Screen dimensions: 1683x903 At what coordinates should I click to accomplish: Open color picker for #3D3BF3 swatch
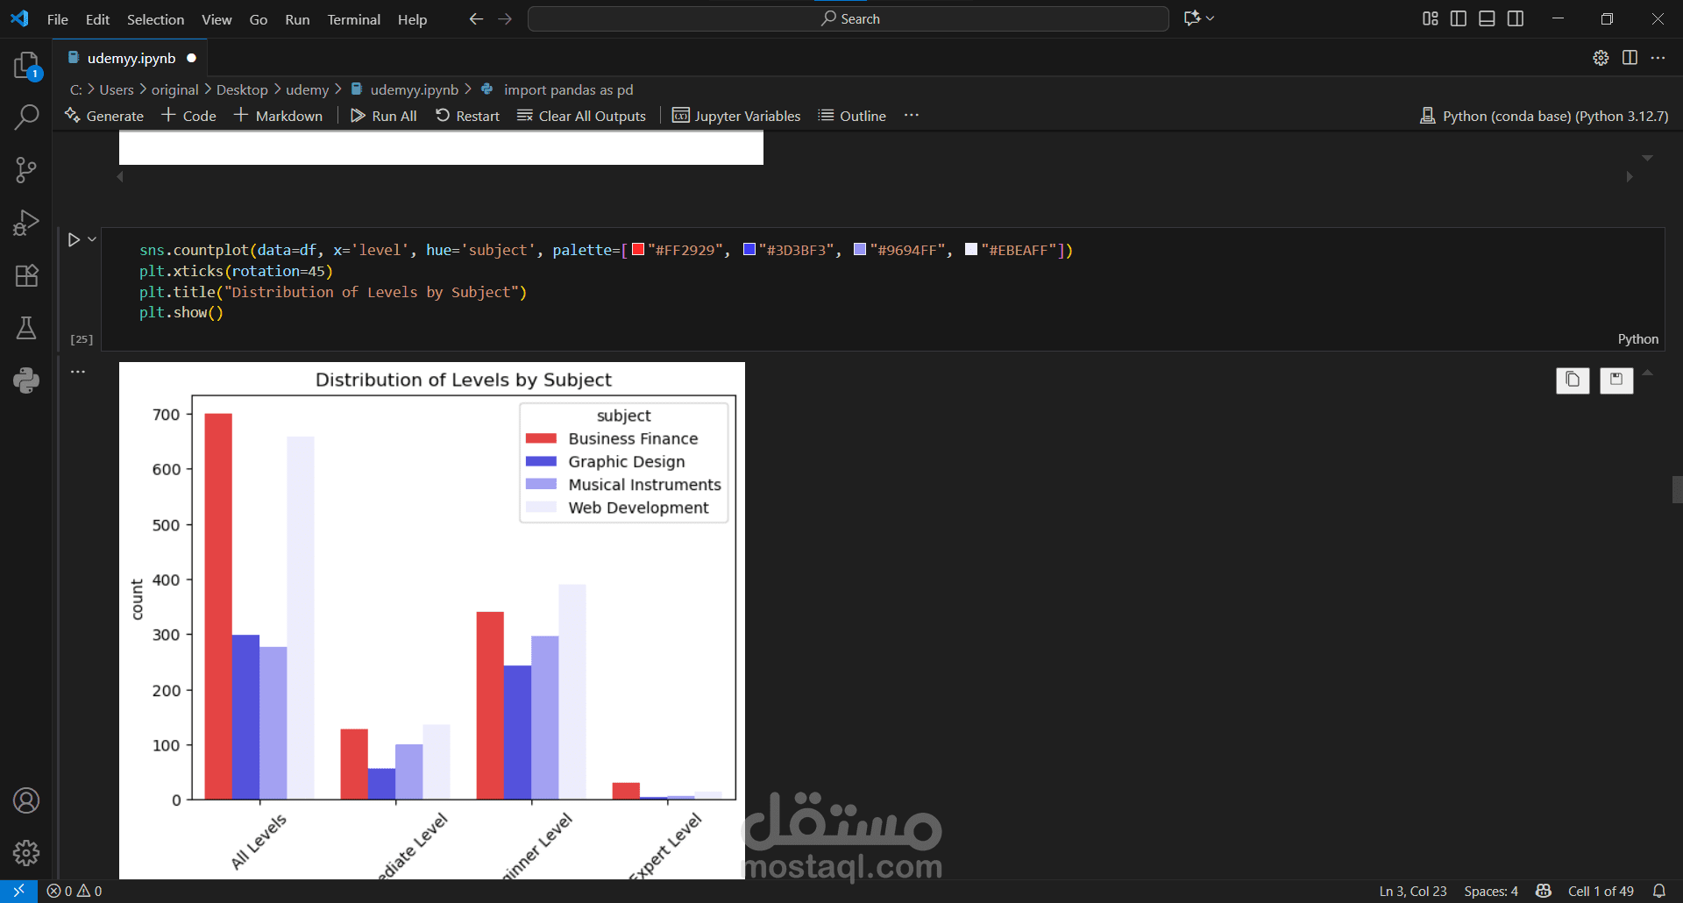(x=749, y=249)
